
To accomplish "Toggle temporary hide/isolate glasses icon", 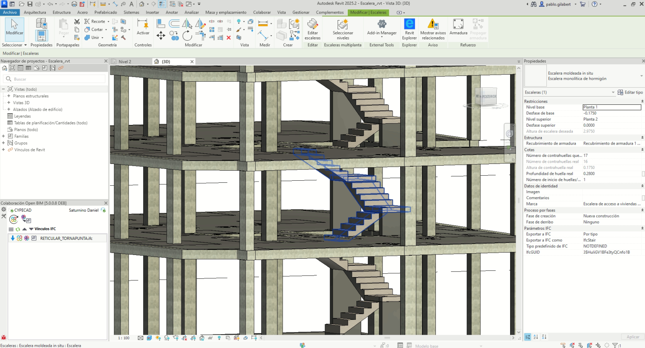I will (x=211, y=338).
